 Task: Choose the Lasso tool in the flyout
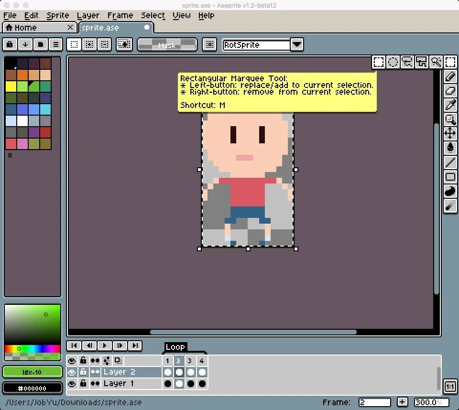(x=407, y=62)
